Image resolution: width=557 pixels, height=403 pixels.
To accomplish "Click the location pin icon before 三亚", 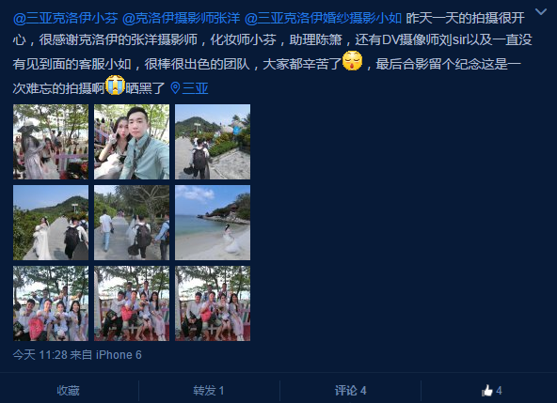I will [x=175, y=88].
